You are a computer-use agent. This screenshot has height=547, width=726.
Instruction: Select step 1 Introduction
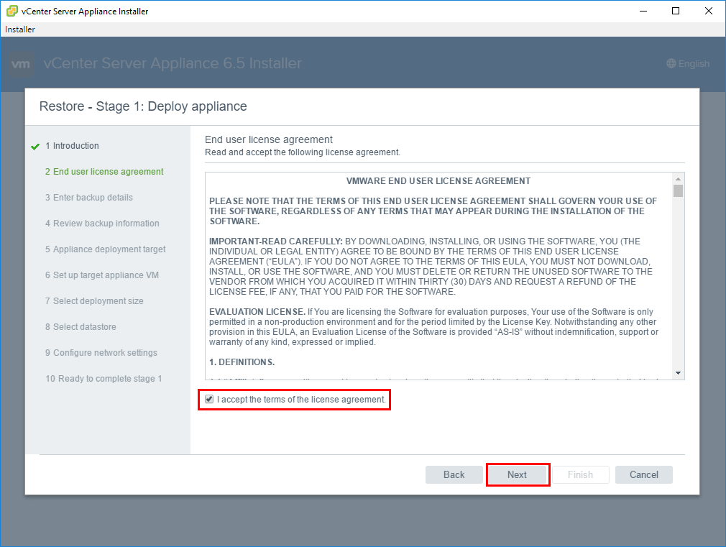point(72,146)
